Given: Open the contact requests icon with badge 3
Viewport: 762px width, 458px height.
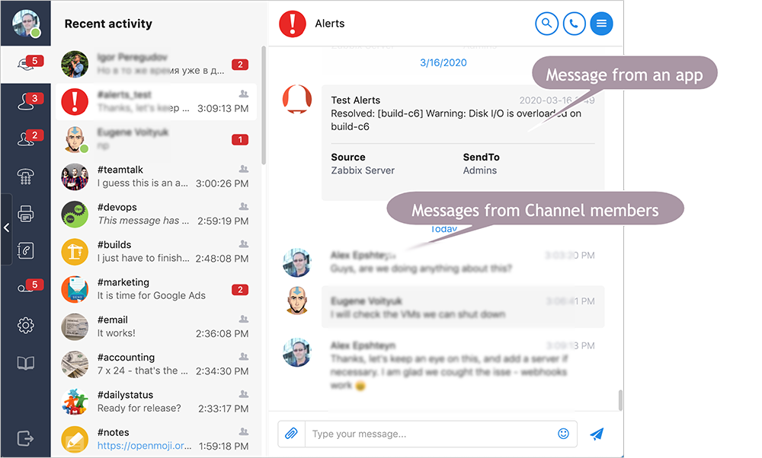Looking at the screenshot, I should click(25, 100).
